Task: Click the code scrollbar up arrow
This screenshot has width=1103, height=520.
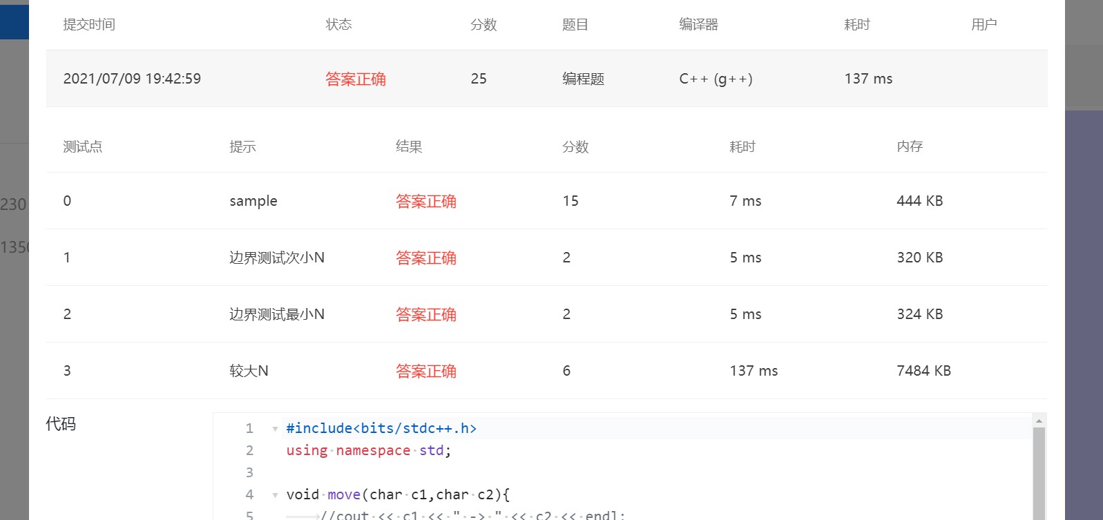Action: 1039,420
